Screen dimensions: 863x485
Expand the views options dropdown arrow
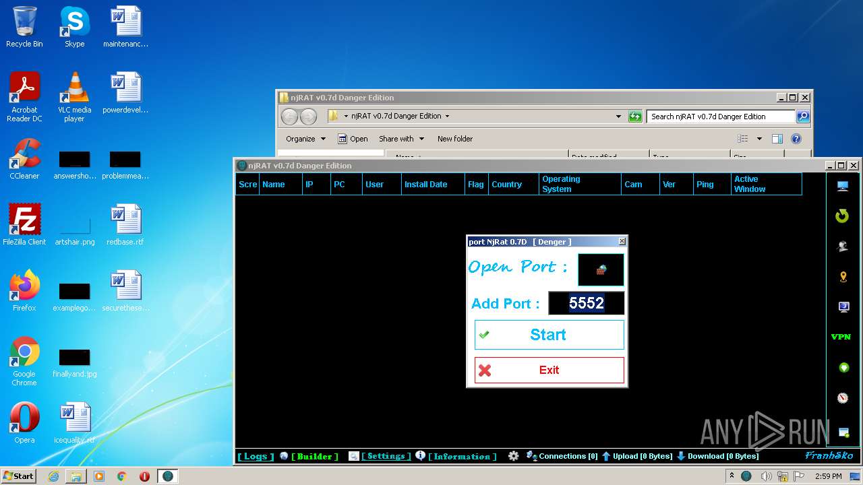[759, 139]
